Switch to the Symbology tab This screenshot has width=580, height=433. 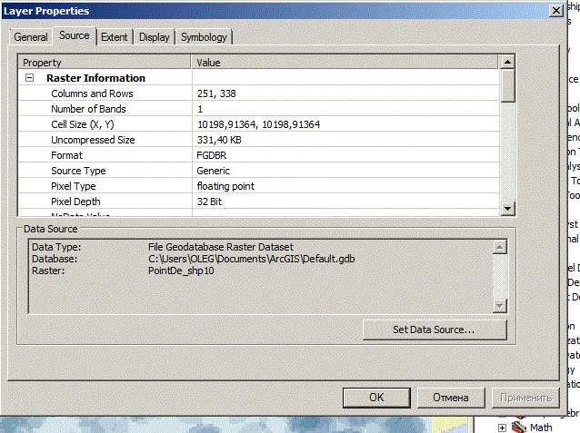[x=204, y=37]
